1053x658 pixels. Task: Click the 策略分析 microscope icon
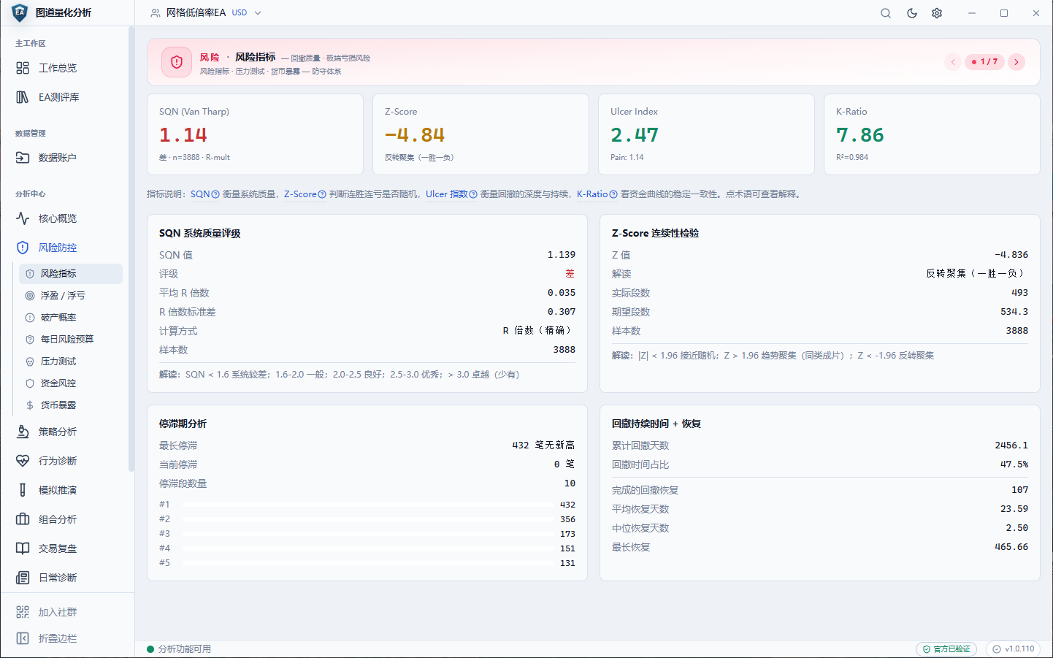pyautogui.click(x=23, y=432)
